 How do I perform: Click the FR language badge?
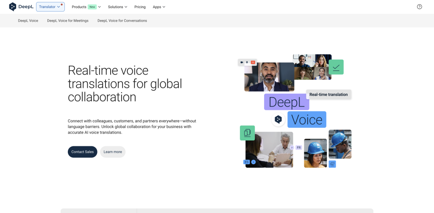[x=299, y=148]
